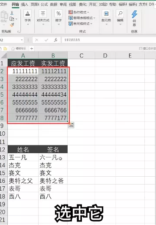The width and height of the screenshot is (156, 225).
Task: Click header cell 签名
Action: [x=53, y=149]
